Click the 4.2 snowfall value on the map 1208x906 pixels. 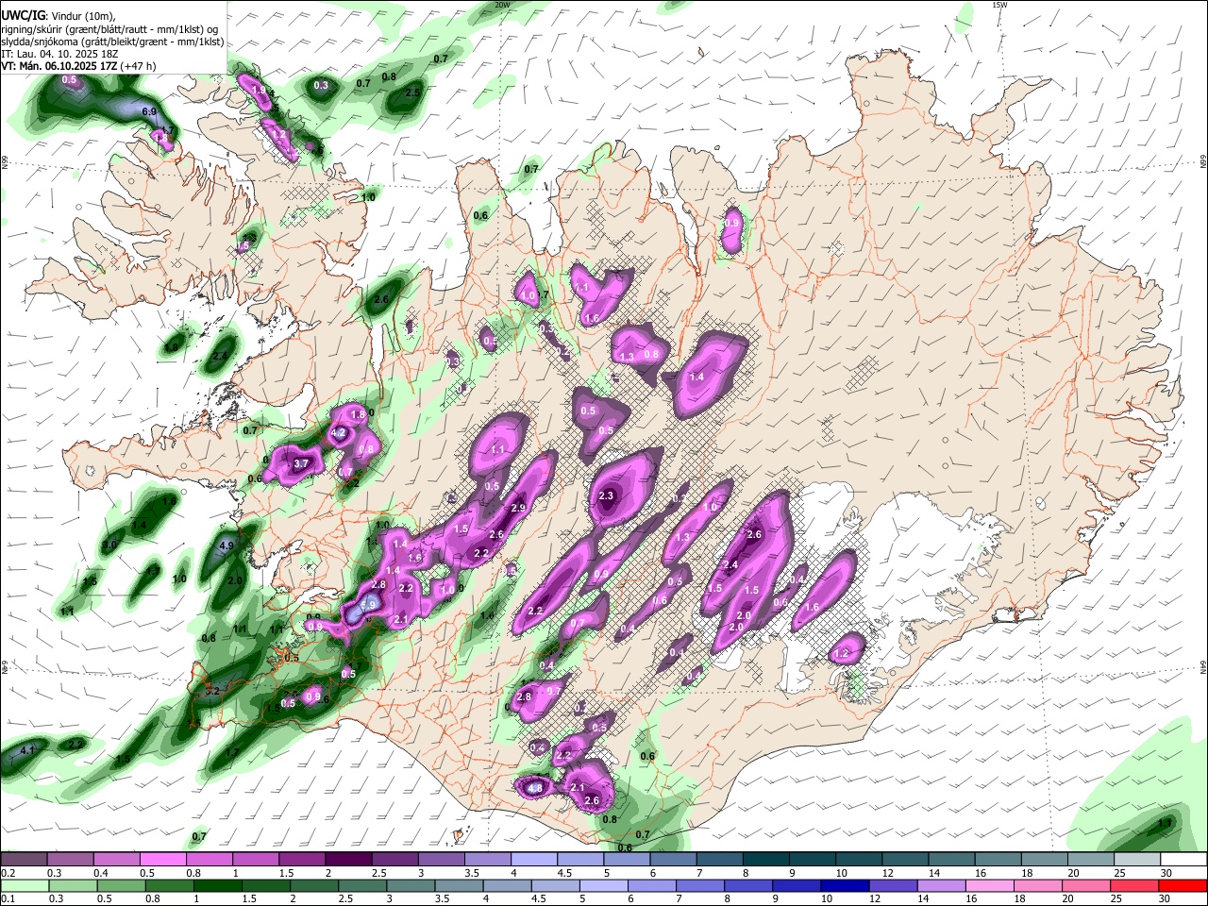[338, 433]
